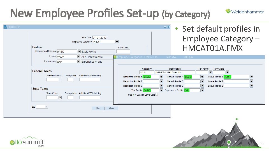Open Deduction Profile 1 dropdown
This screenshot has height=151, width=269.
[x=161, y=77]
